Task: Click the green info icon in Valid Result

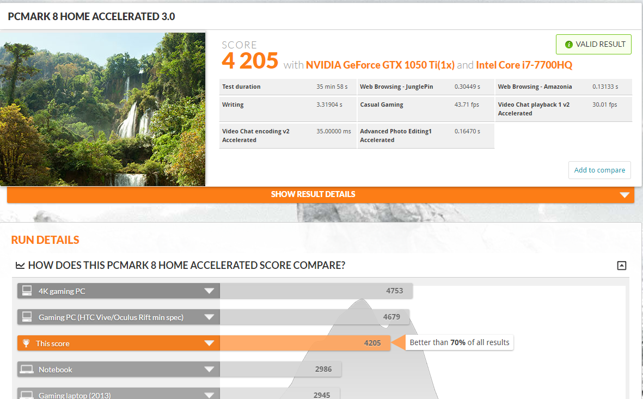Action: click(569, 44)
